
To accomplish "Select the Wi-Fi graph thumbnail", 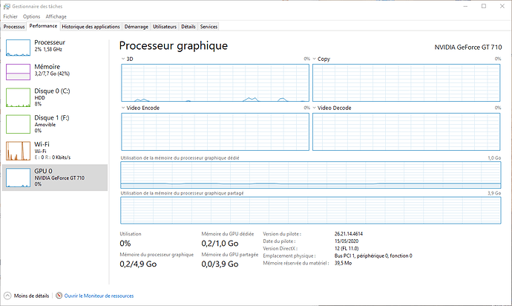I will click(19, 151).
